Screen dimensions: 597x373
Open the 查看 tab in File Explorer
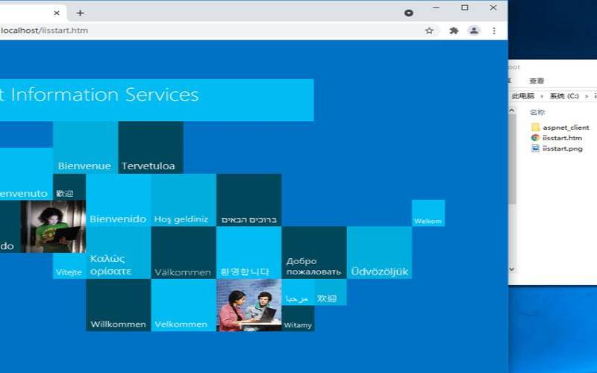(537, 81)
